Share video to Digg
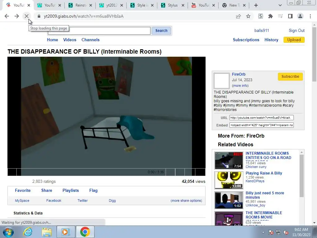317x238 pixels. (x=112, y=201)
